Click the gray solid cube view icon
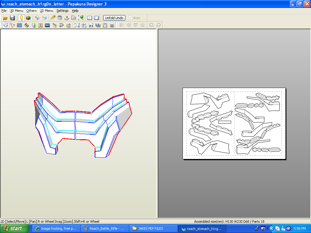 [x=37, y=18]
